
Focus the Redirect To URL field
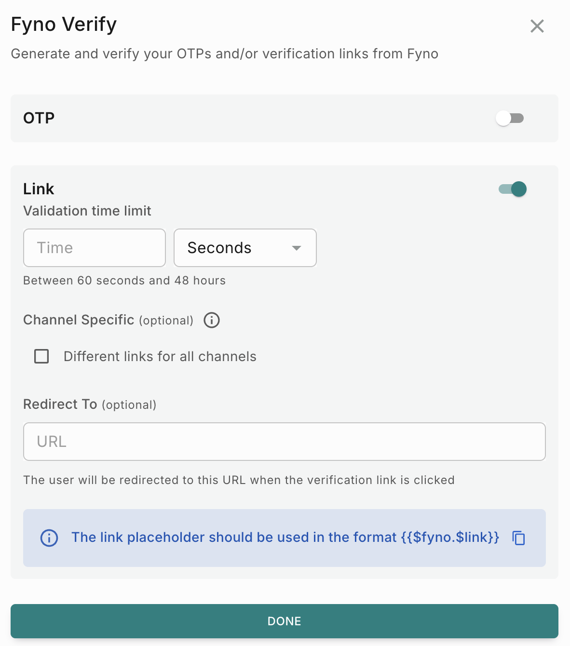[x=285, y=442]
